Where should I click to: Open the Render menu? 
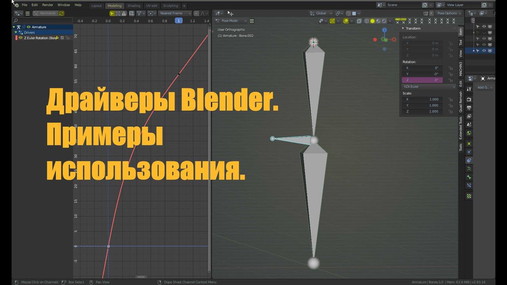pos(48,5)
